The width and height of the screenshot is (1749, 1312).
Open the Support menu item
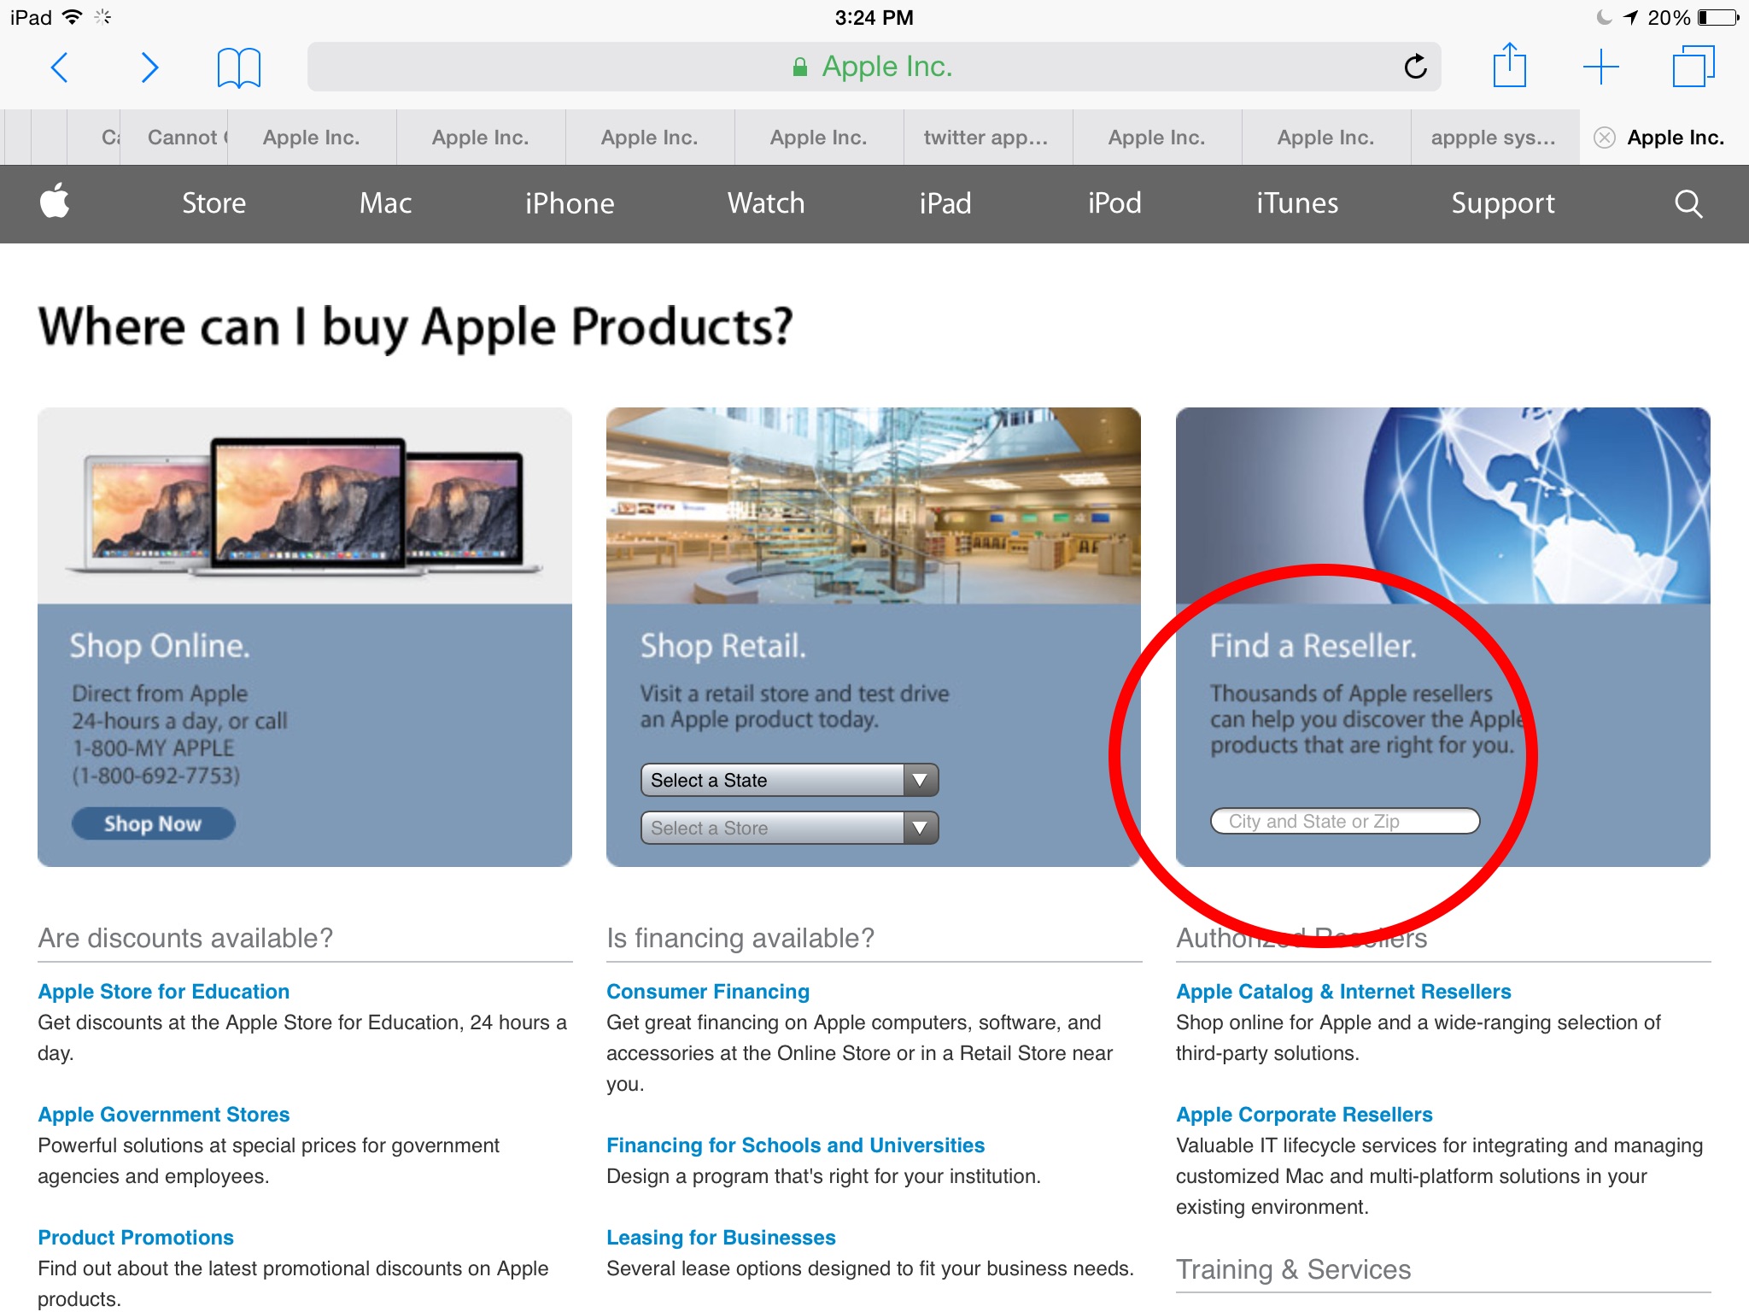(1502, 203)
